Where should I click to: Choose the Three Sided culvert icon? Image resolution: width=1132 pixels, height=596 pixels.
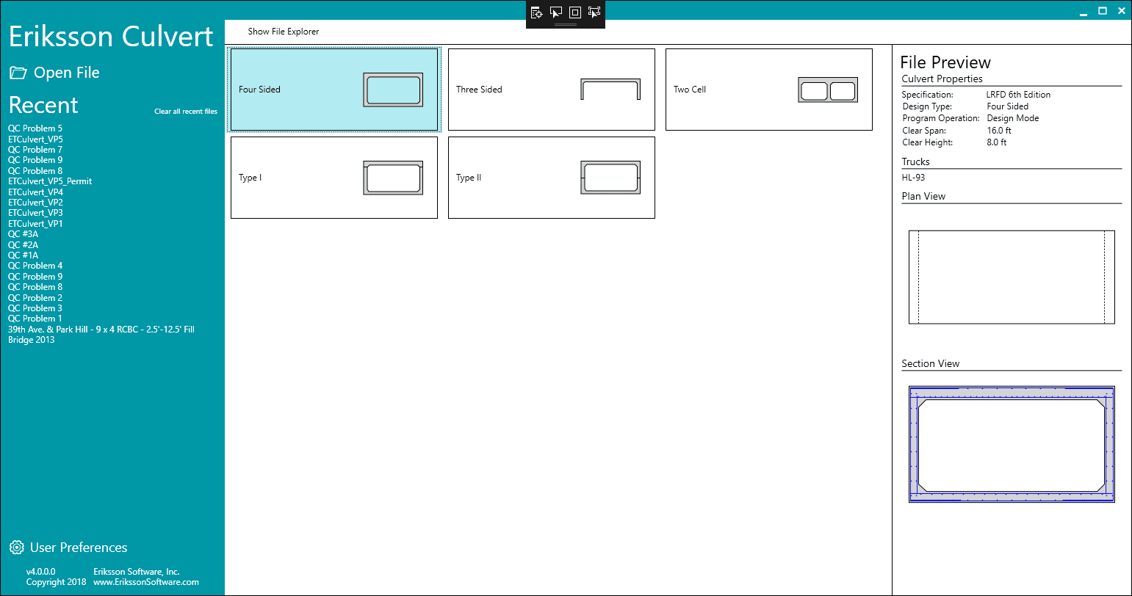tap(610, 90)
